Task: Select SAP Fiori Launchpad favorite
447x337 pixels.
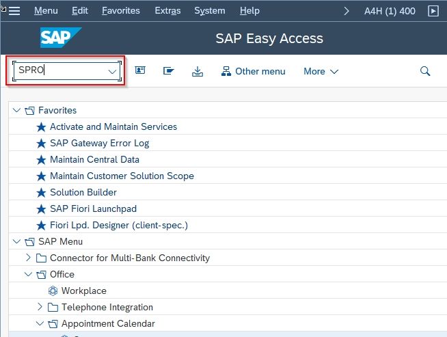Action: pyautogui.click(x=93, y=208)
